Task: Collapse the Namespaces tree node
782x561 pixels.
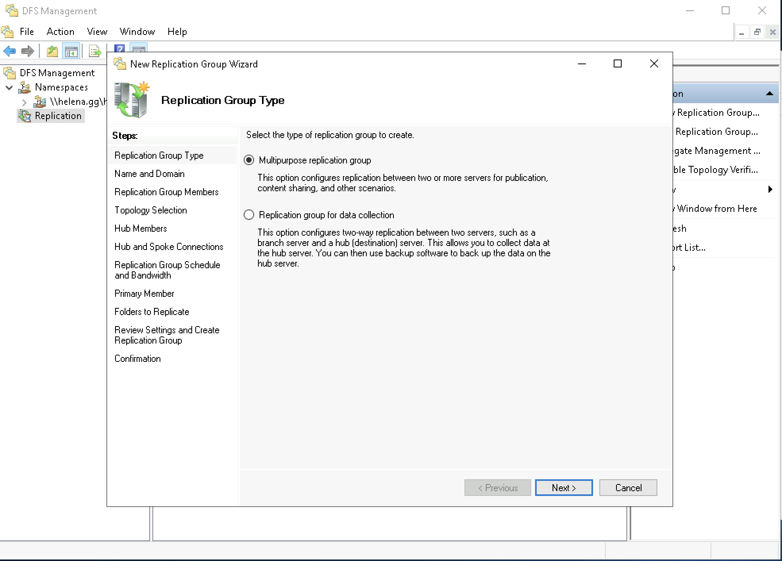Action: (x=9, y=87)
